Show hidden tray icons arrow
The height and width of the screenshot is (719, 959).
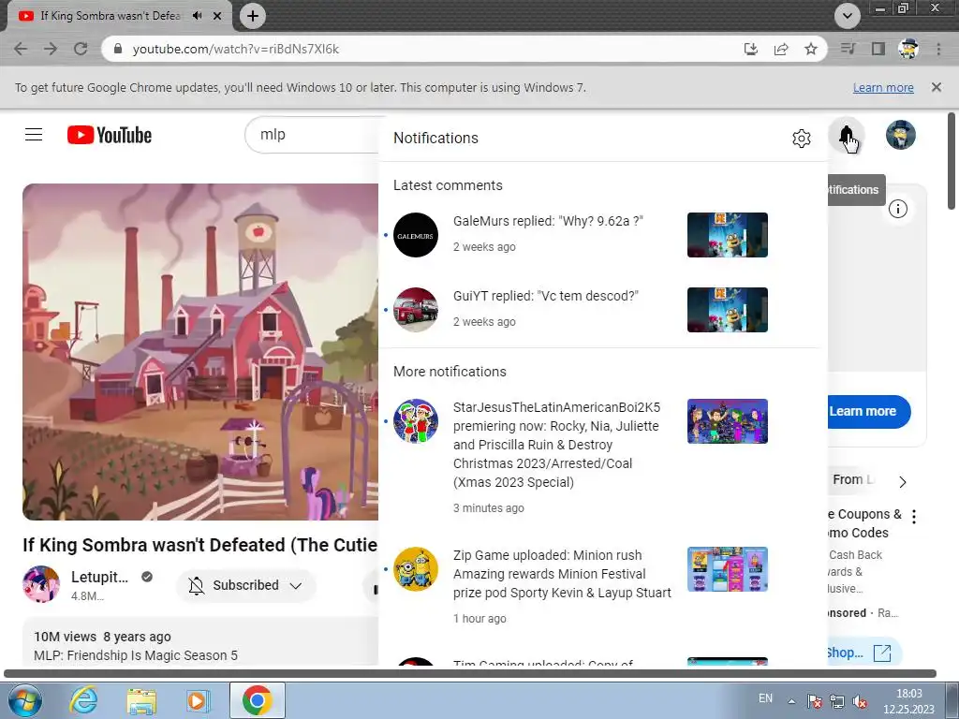(791, 701)
